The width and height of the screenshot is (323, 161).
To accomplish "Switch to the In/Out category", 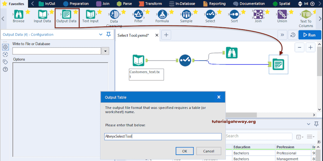I will [x=47, y=3].
